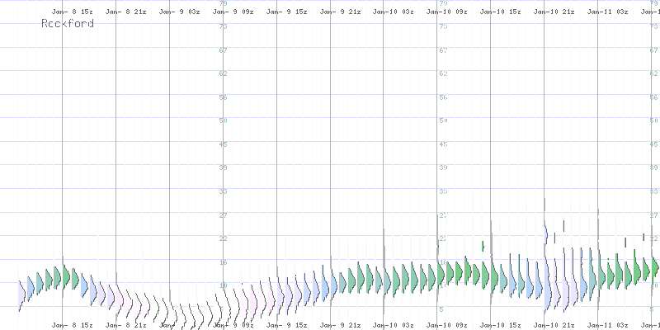Select the bottom Jan-10 03z time label
Viewport: 660px width, 330px height.
click(x=394, y=325)
